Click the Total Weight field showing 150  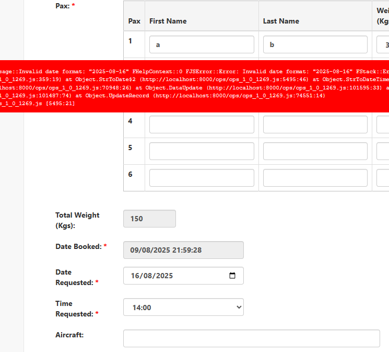pyautogui.click(x=149, y=219)
